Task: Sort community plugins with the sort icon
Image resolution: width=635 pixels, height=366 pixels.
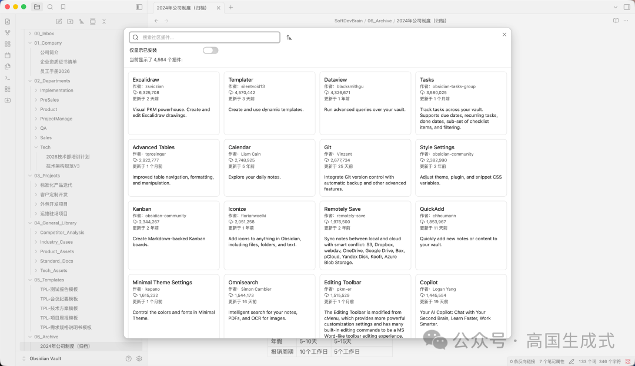Action: tap(289, 37)
